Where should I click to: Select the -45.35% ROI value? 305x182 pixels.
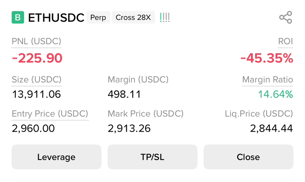(x=267, y=58)
